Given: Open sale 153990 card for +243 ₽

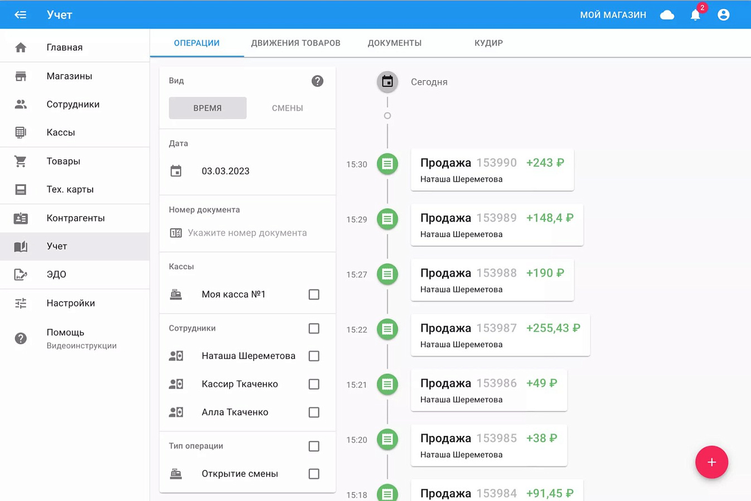Looking at the screenshot, I should coord(492,170).
